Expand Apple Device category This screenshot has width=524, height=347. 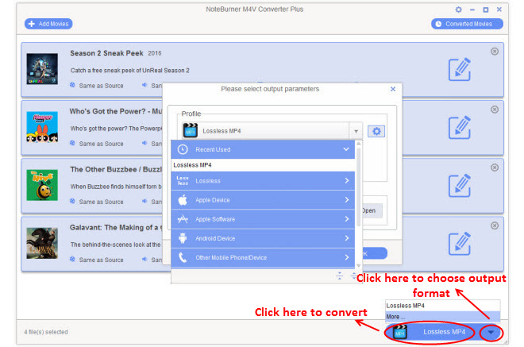click(x=263, y=200)
